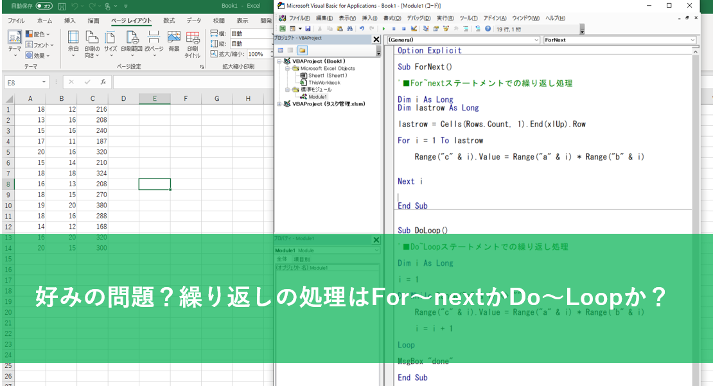Click the Run Sub (play) icon in VBA toolbar
Screen dimensions: 713x386
[384, 29]
